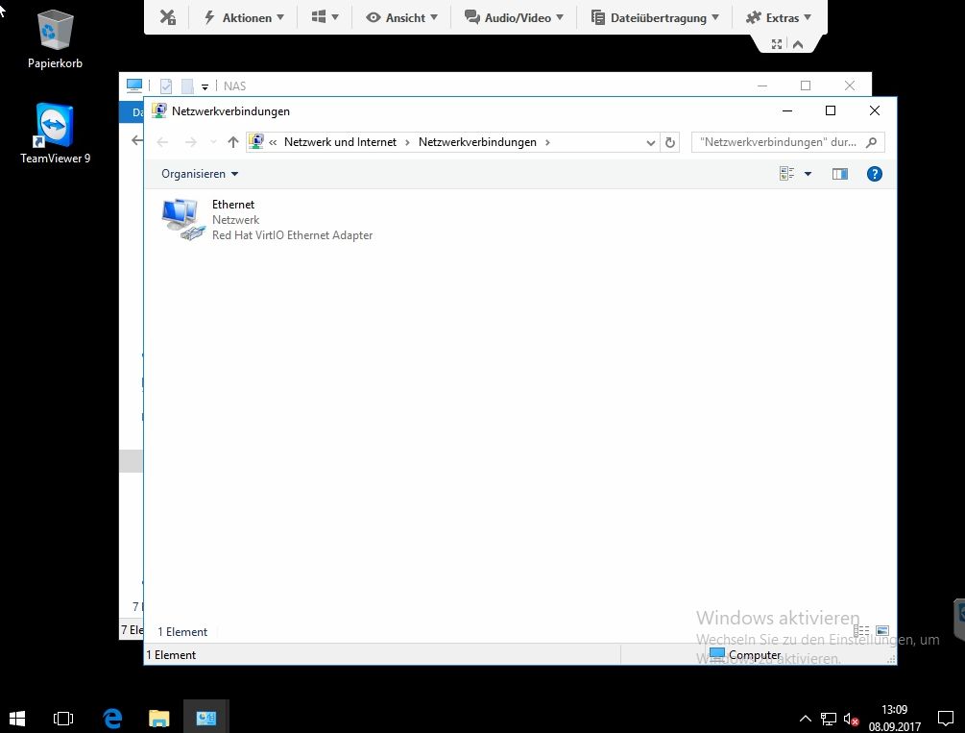Click Netzwerk und Internet breadcrumb
The height and width of the screenshot is (733, 965).
pos(340,142)
